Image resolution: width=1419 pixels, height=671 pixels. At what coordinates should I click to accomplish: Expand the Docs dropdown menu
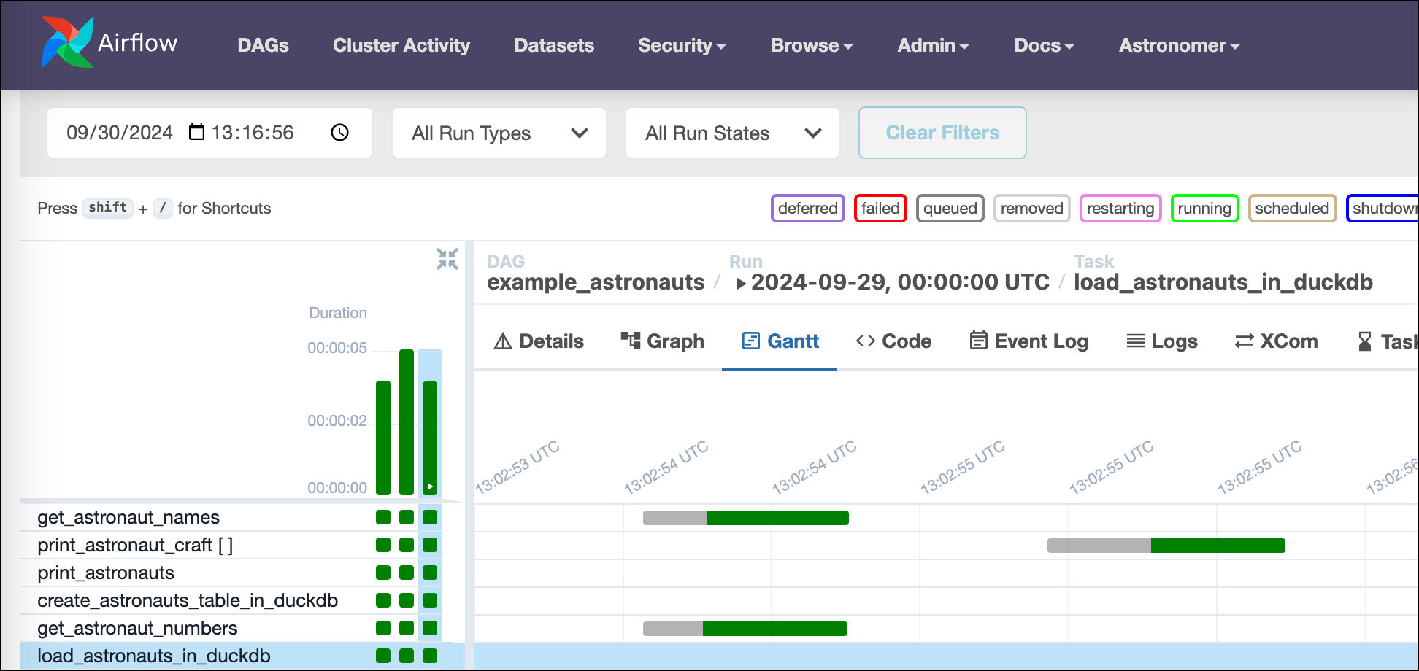pyautogui.click(x=1045, y=45)
